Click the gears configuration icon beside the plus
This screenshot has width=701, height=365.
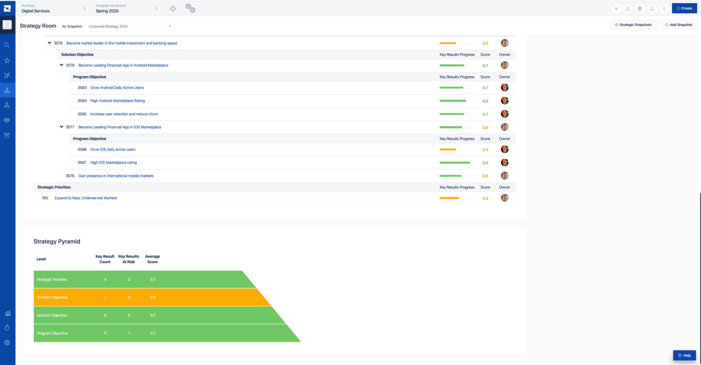pyautogui.click(x=190, y=8)
